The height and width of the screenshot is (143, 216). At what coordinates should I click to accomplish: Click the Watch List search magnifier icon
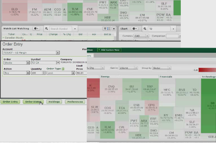point(47,28)
